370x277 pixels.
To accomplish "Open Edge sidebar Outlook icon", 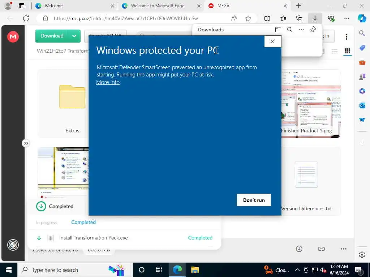I will [x=362, y=105].
